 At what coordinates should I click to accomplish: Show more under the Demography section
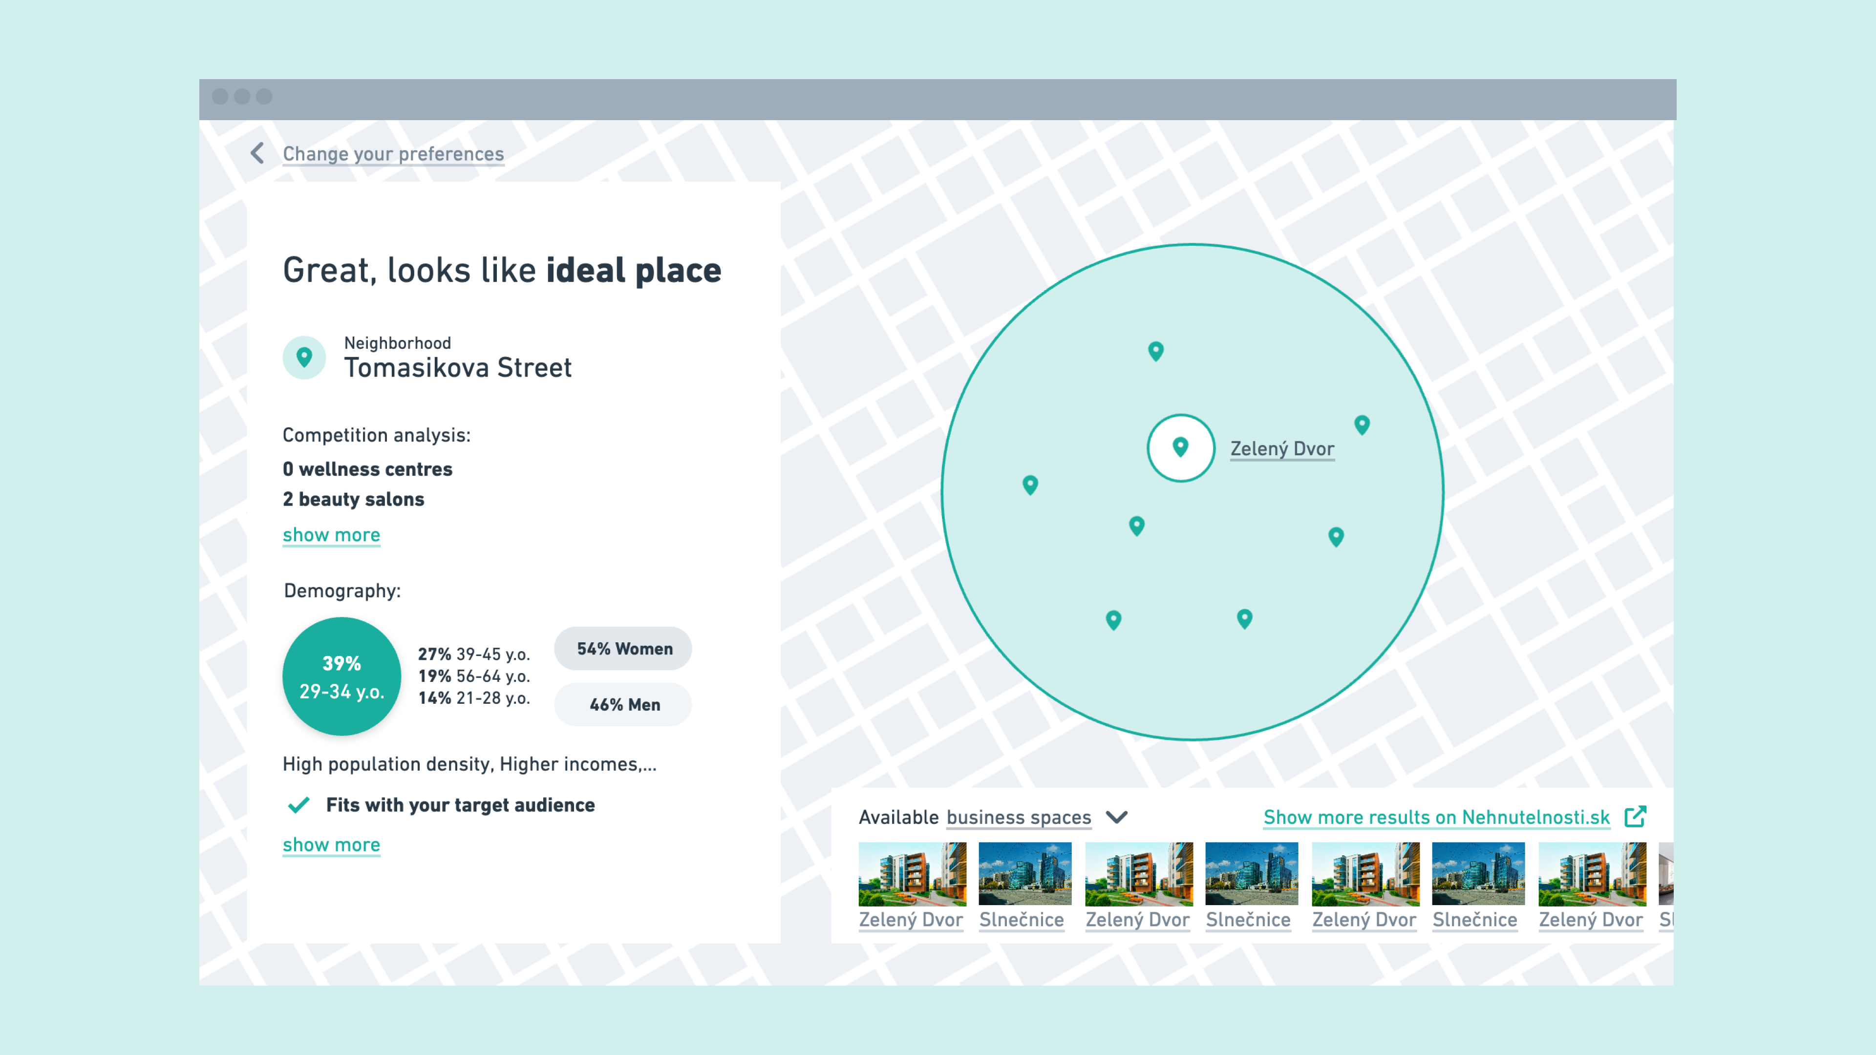[331, 844]
